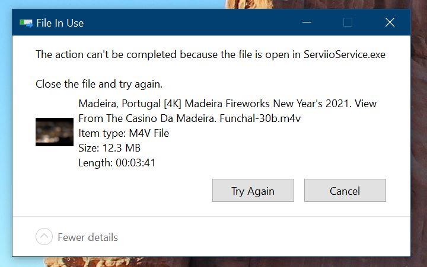Click the "Close the file and try again" message
427x267 pixels.
(99, 83)
